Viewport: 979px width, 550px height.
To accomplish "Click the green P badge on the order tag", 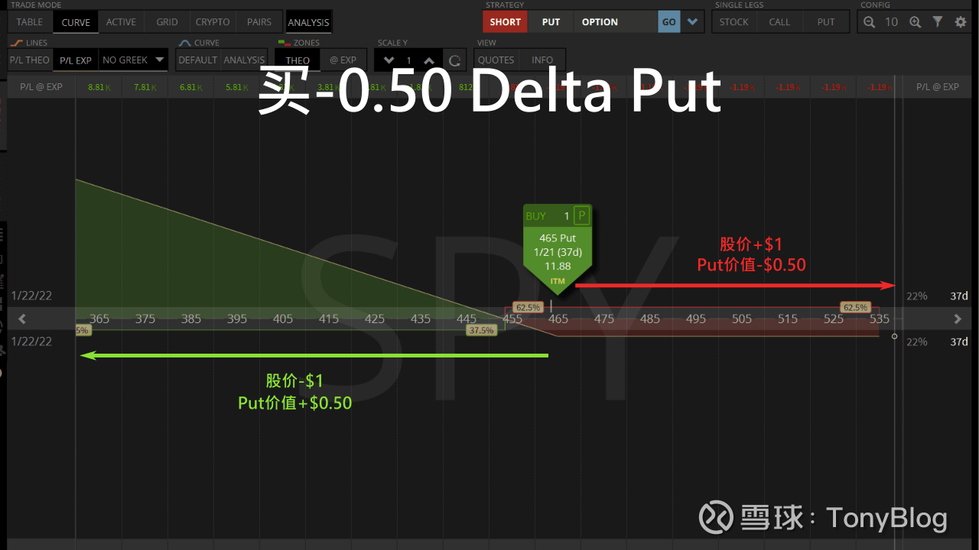I will (x=581, y=216).
